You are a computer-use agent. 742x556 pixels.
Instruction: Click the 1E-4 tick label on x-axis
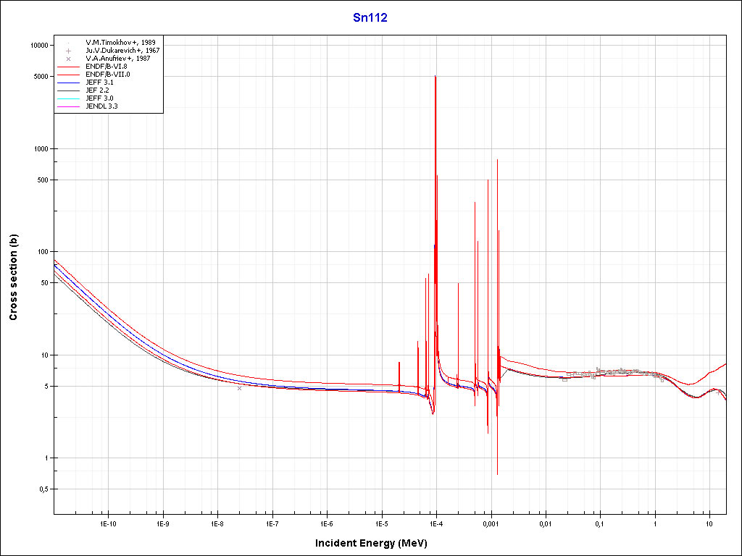(435, 523)
